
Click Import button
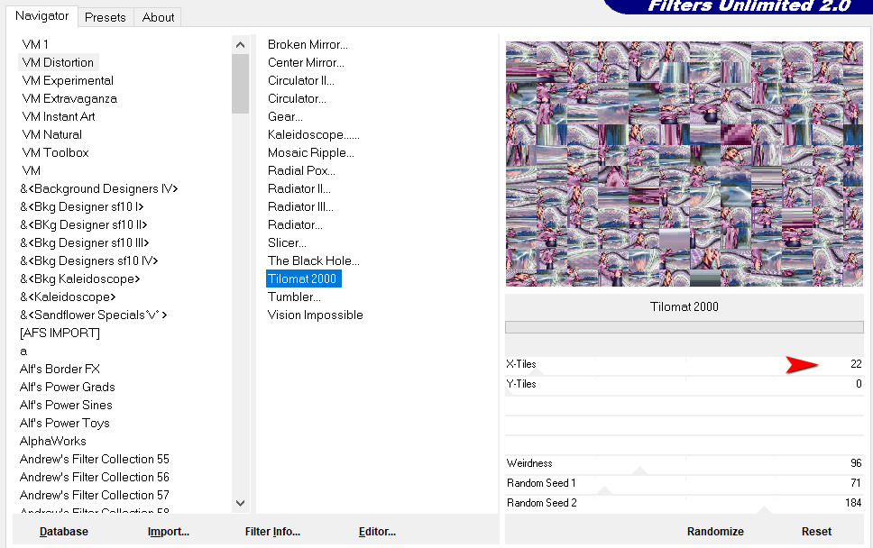[x=168, y=531]
